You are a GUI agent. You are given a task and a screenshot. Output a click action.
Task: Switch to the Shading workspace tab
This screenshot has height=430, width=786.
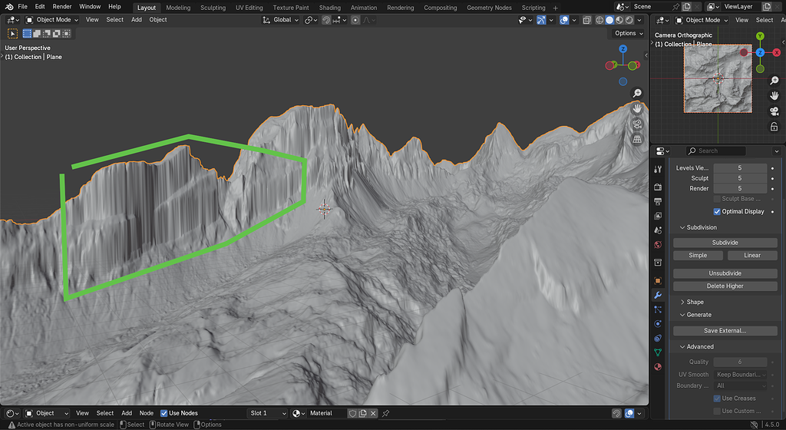pyautogui.click(x=330, y=8)
